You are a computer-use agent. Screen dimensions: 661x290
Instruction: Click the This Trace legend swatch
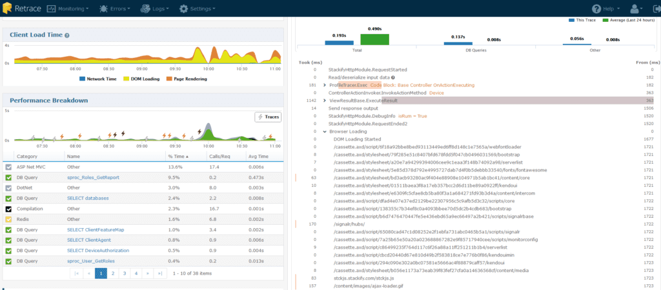(x=571, y=20)
